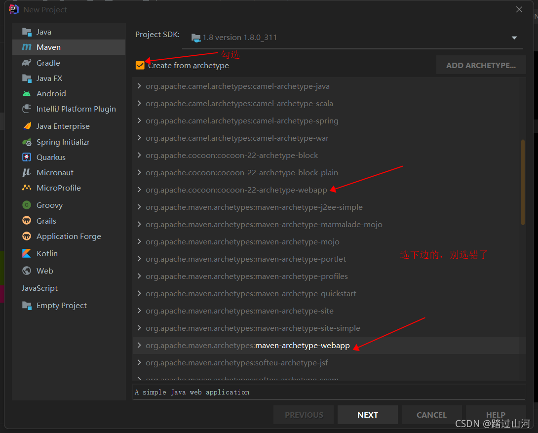The height and width of the screenshot is (433, 538).
Task: Click the Application Forge icon
Action: click(x=27, y=236)
